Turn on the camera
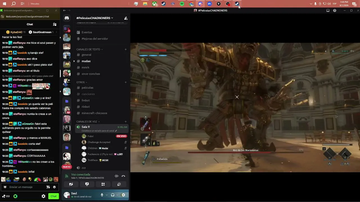 click(x=71, y=184)
